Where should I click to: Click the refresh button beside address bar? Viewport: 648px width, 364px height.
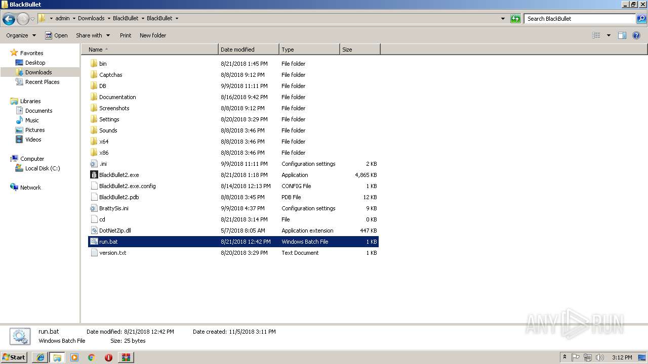515,19
